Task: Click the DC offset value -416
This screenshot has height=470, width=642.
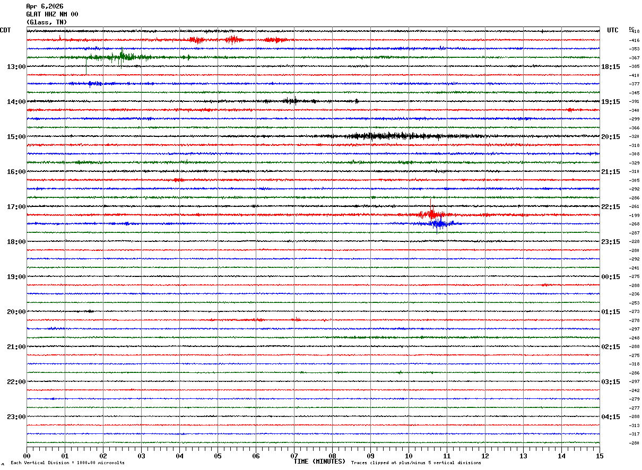Action: coord(634,40)
